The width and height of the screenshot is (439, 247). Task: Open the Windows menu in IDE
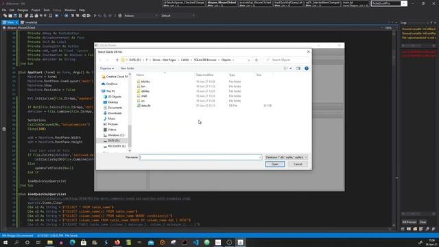tap(70, 10)
